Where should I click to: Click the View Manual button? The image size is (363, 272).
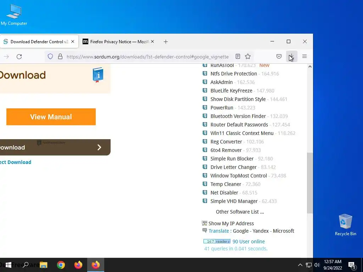51,117
